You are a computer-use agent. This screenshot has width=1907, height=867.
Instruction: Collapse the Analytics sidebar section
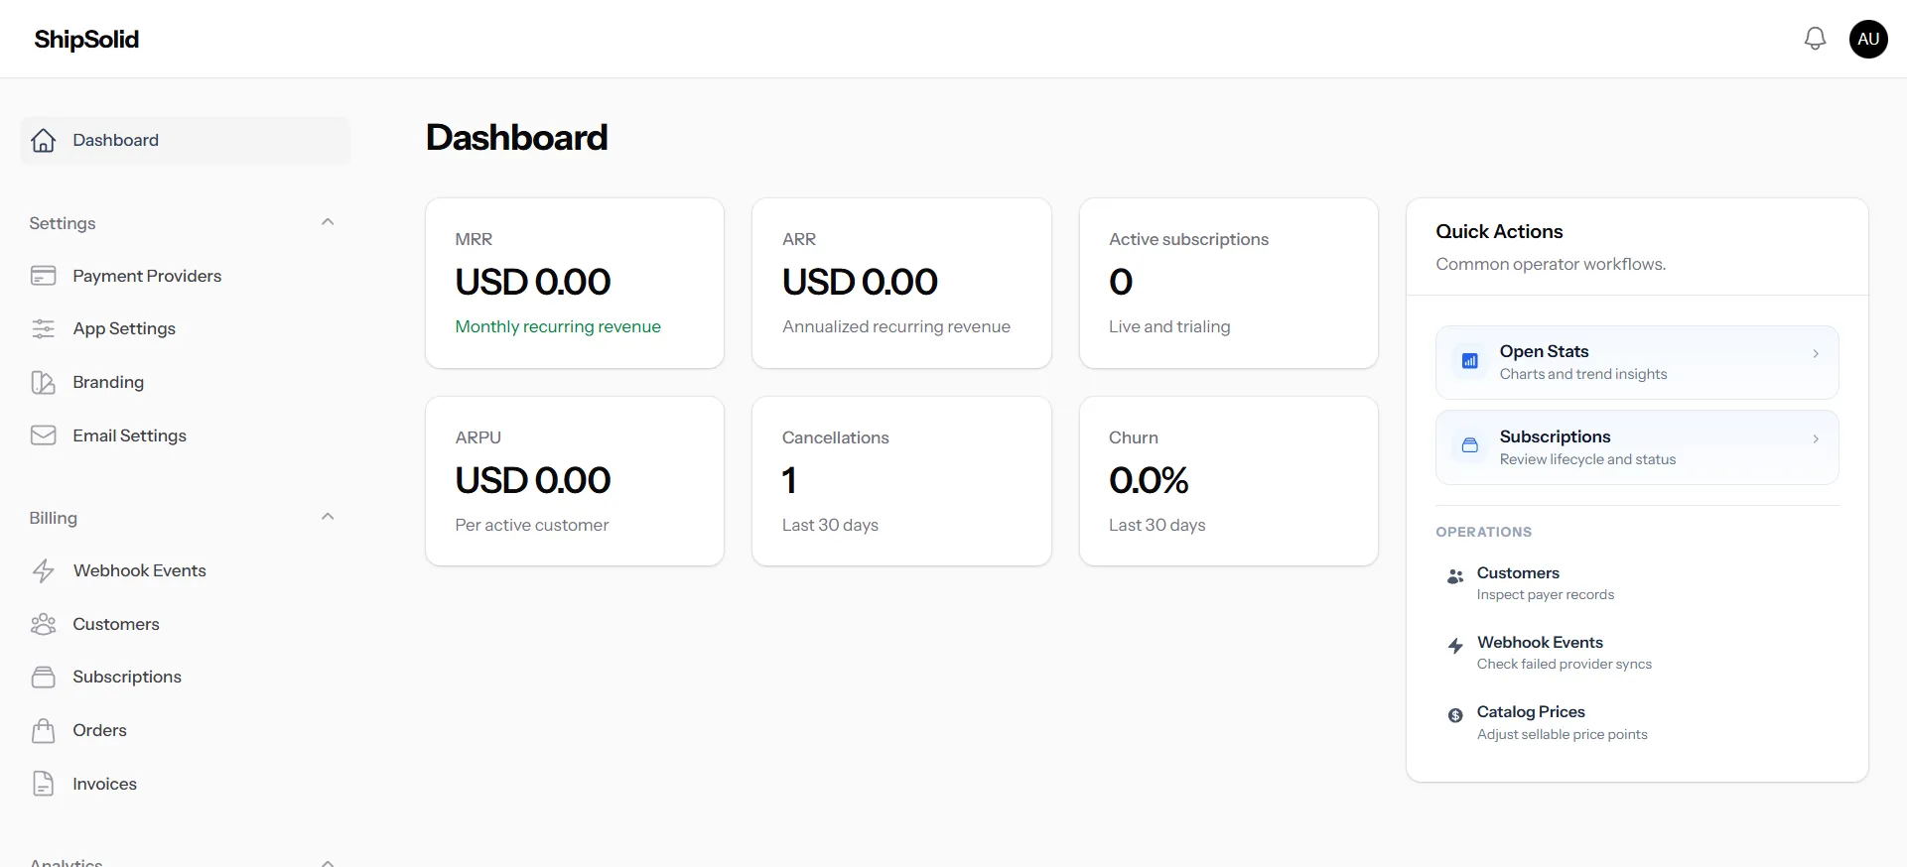pyautogui.click(x=328, y=861)
